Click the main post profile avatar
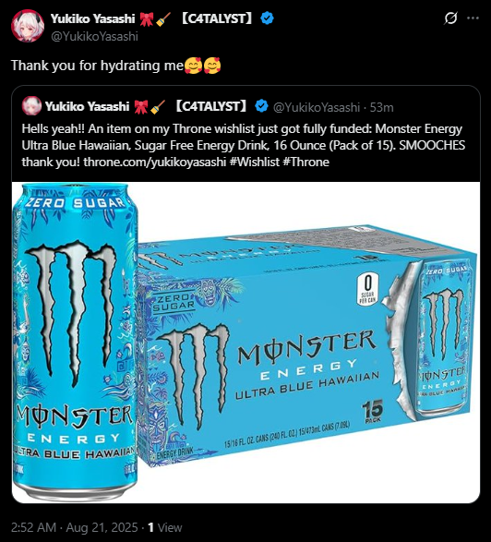 (x=28, y=26)
